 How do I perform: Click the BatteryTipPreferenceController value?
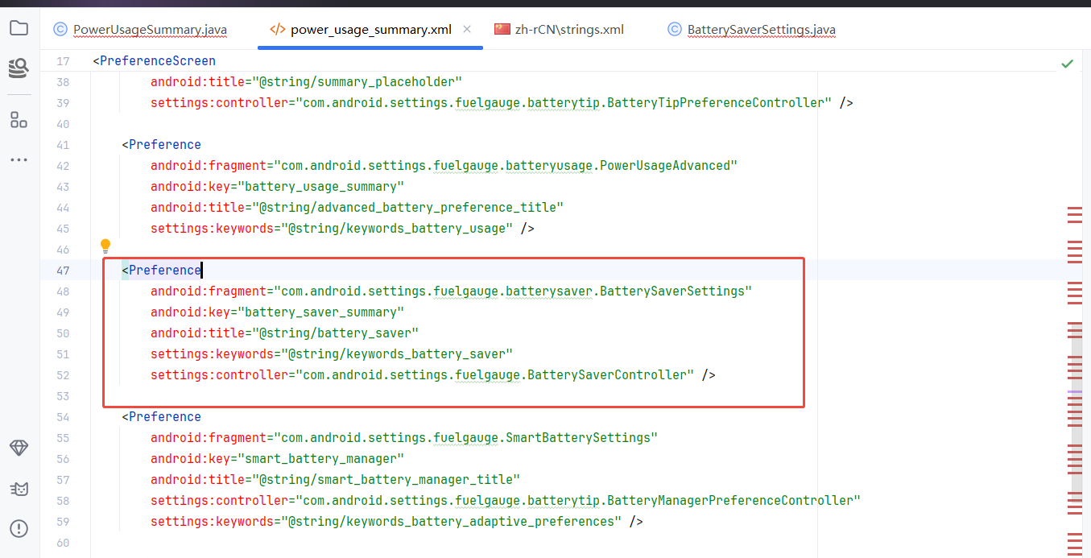pos(564,103)
